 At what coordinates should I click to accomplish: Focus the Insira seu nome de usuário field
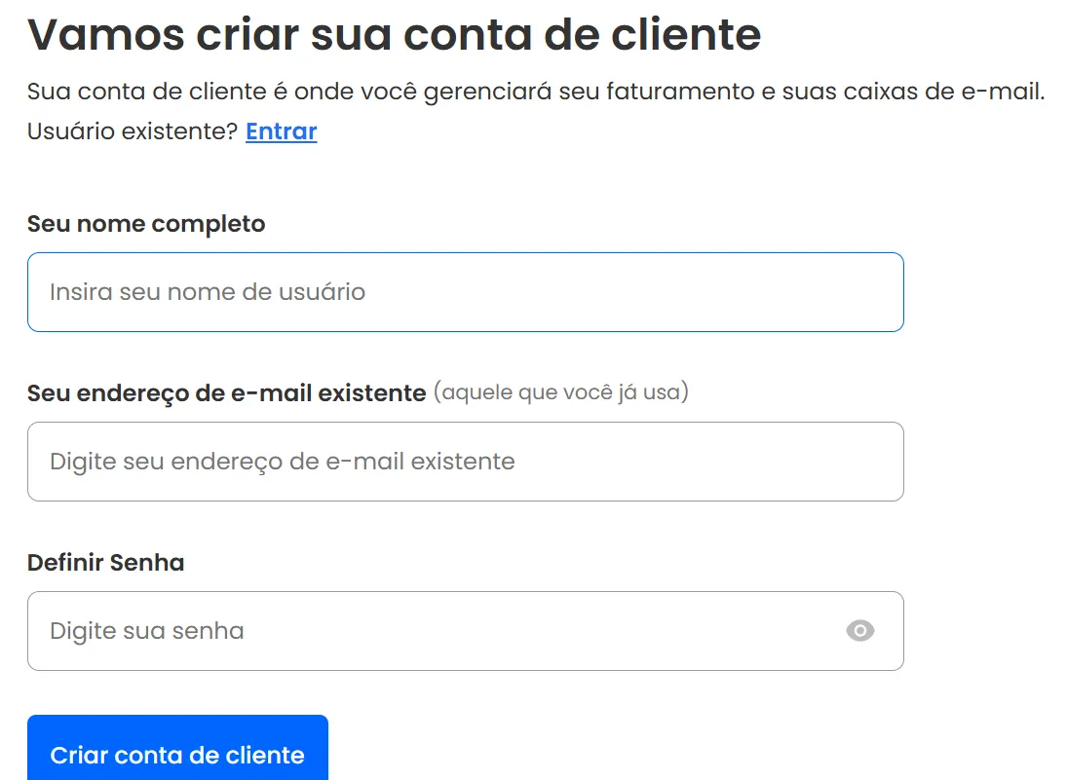(x=465, y=291)
